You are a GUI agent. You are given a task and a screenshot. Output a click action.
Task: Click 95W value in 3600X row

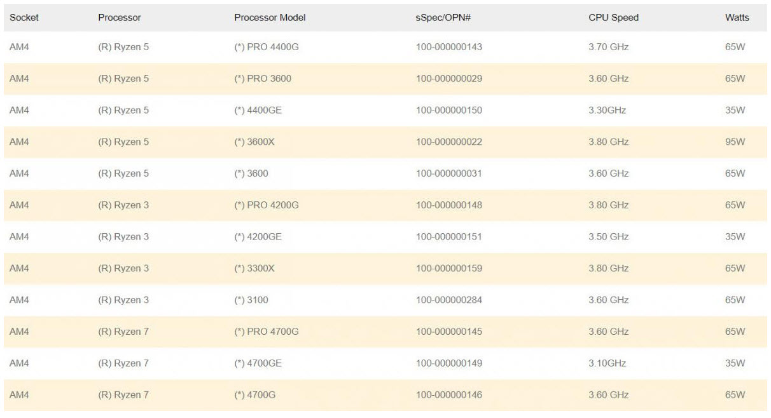coord(735,142)
